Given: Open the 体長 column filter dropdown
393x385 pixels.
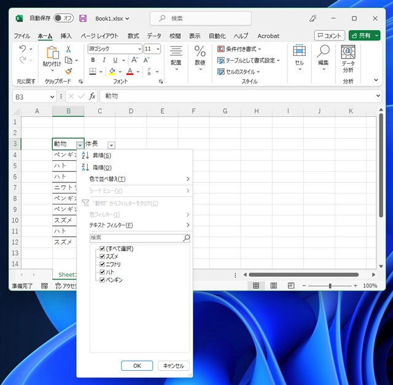Looking at the screenshot, I should click(x=111, y=145).
